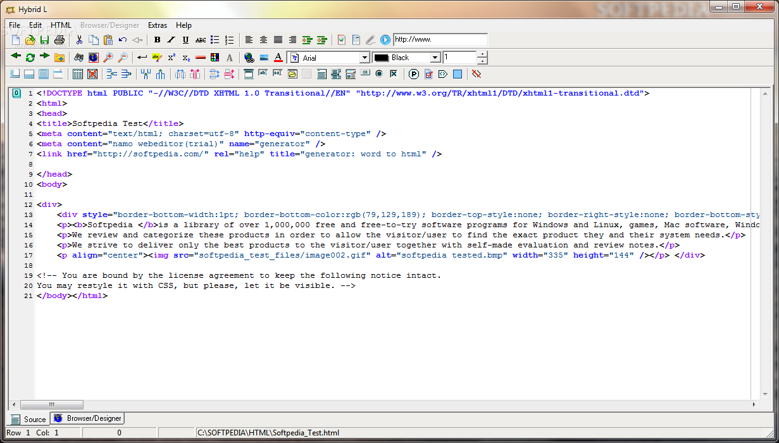The image size is (779, 443).
Task: Insert a hyperlink with globe-chain icon
Action: coord(249,57)
